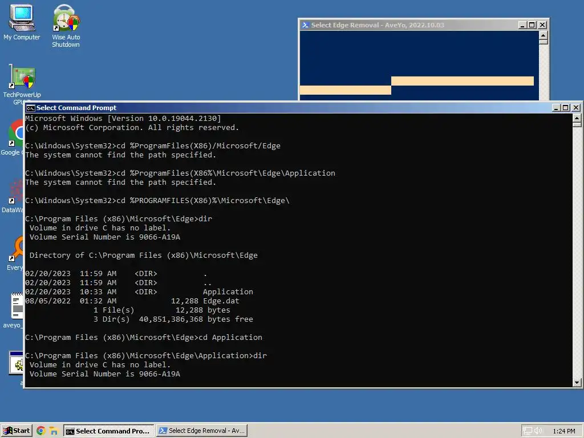This screenshot has width=584, height=438.
Task: Open the Google Chrome desktop shortcut
Action: pyautogui.click(x=14, y=137)
